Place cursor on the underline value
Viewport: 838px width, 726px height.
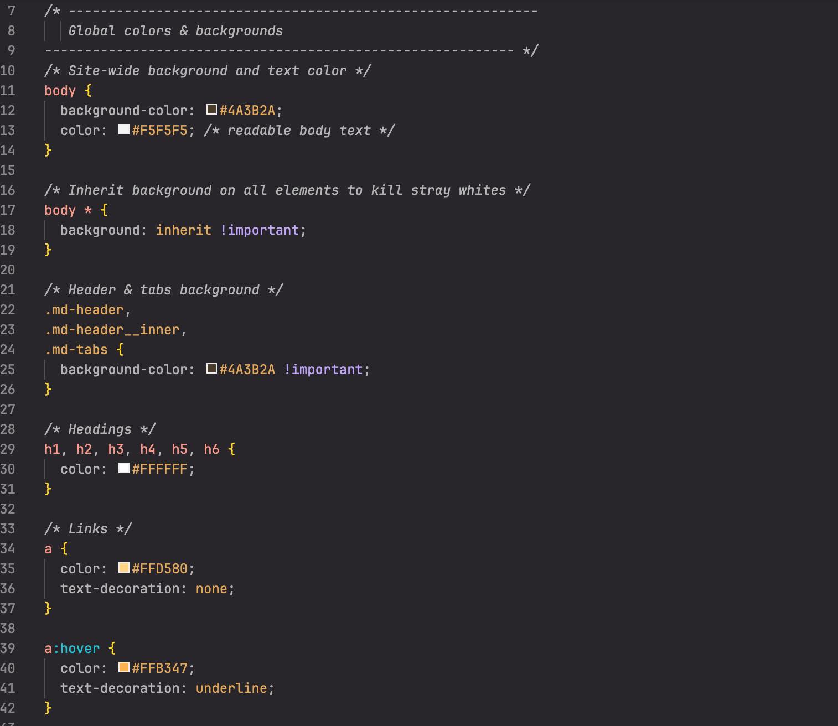[231, 688]
